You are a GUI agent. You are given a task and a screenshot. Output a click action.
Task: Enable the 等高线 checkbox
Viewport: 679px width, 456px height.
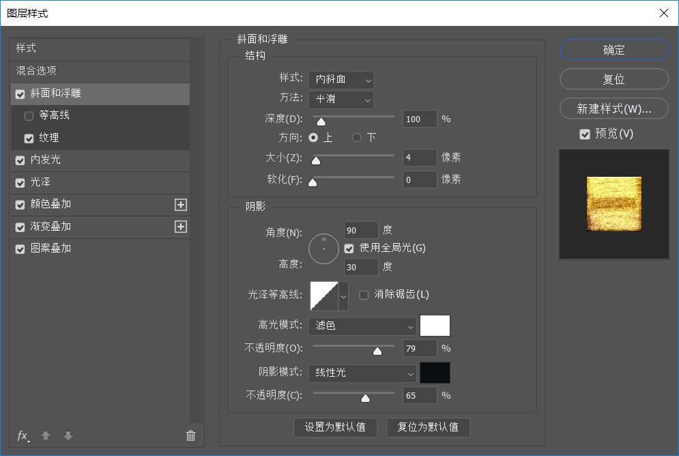pyautogui.click(x=29, y=116)
